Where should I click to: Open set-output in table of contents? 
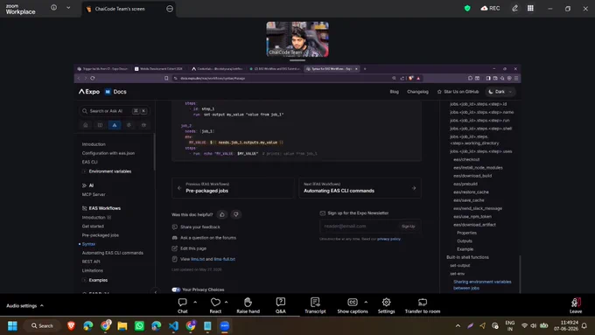[460, 265]
